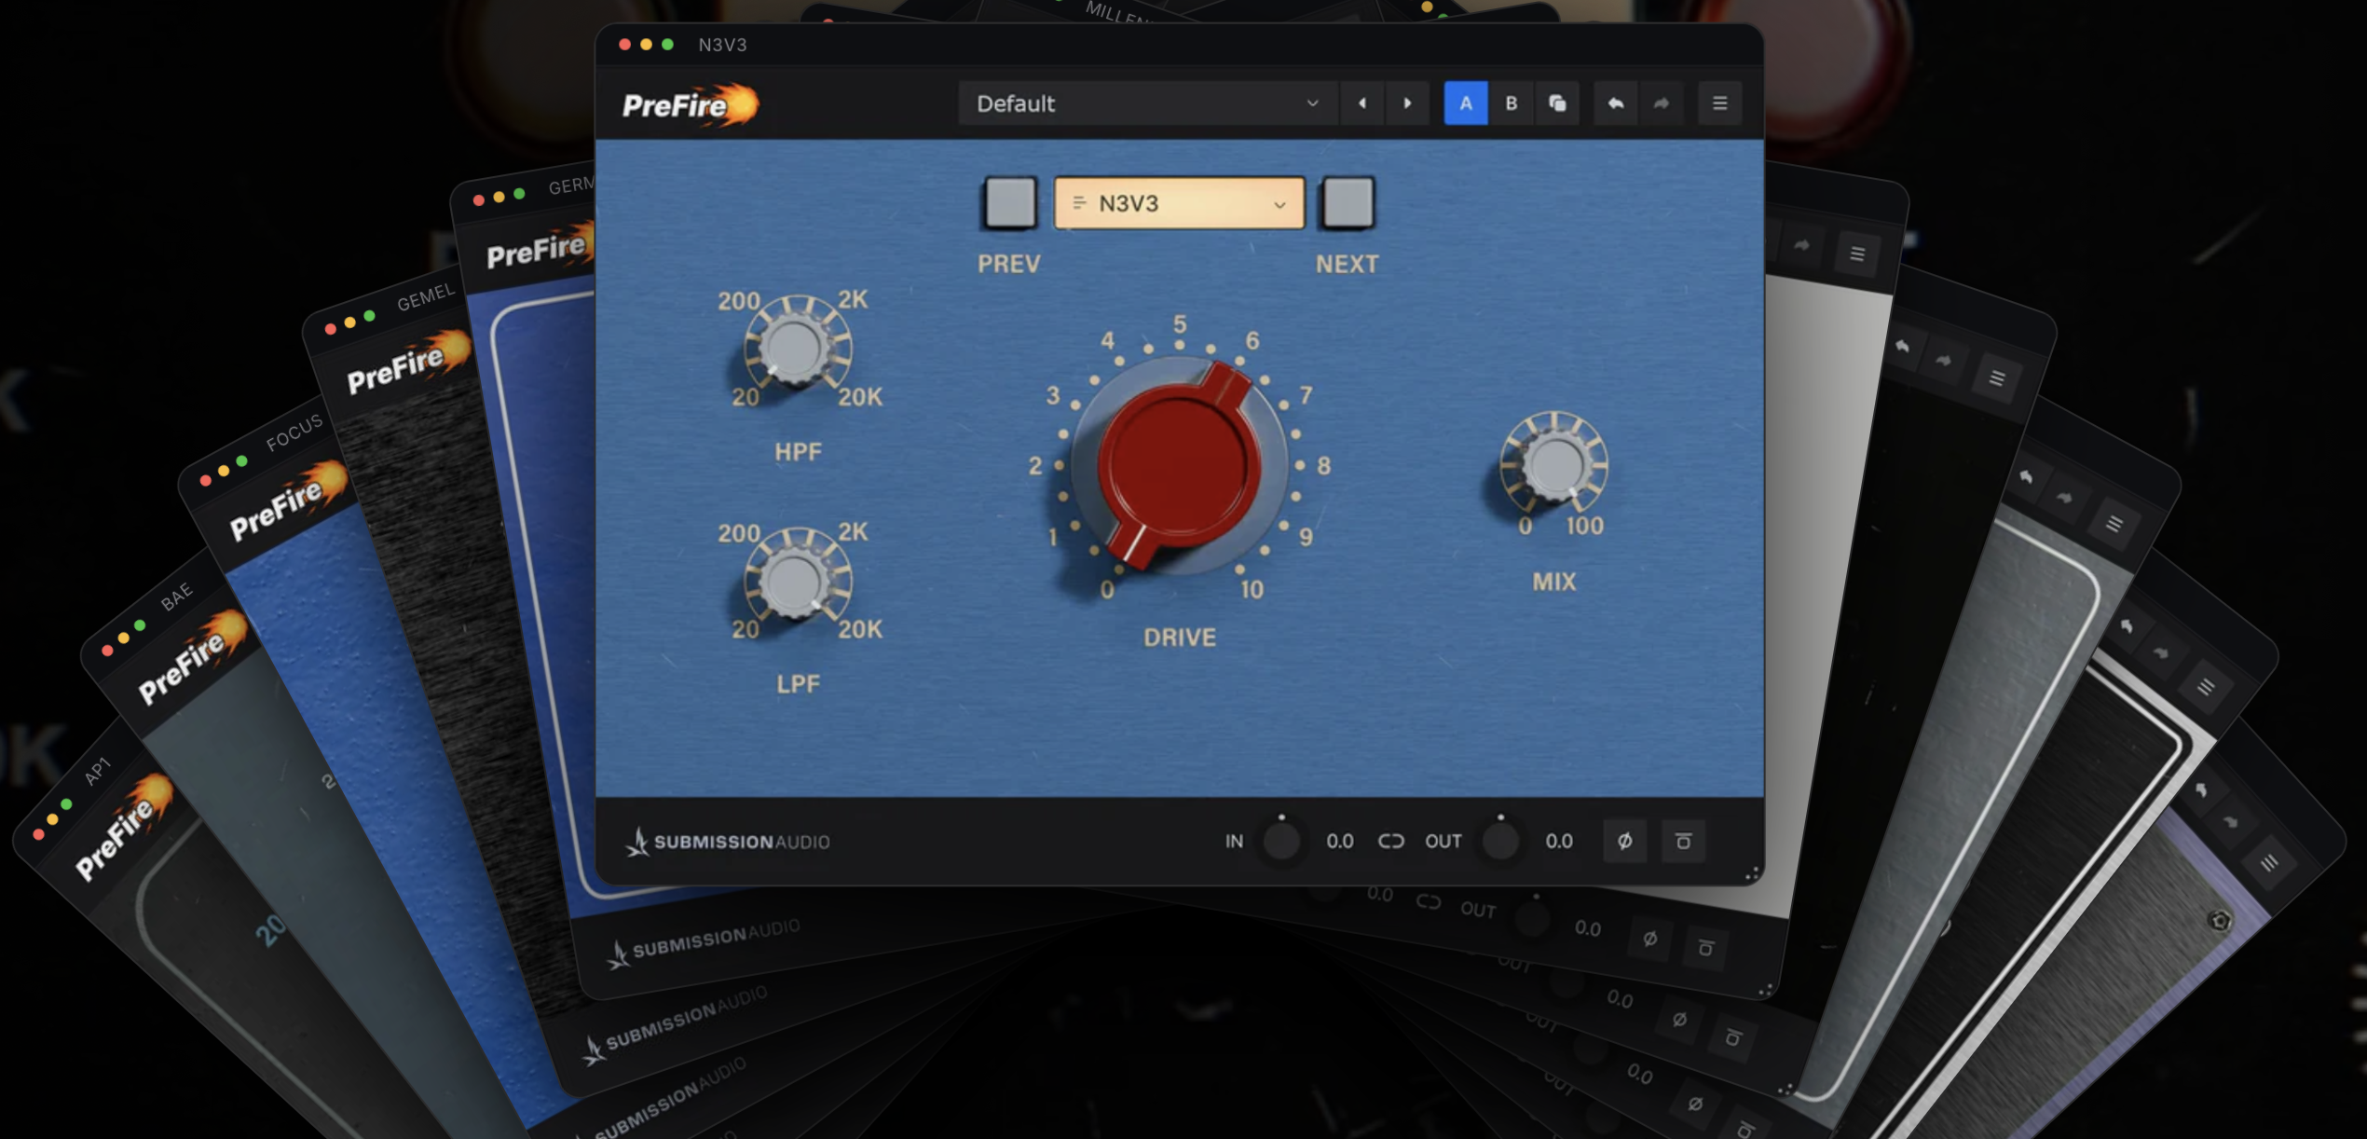Click the resize grip of N3V3 window

coord(1752,873)
